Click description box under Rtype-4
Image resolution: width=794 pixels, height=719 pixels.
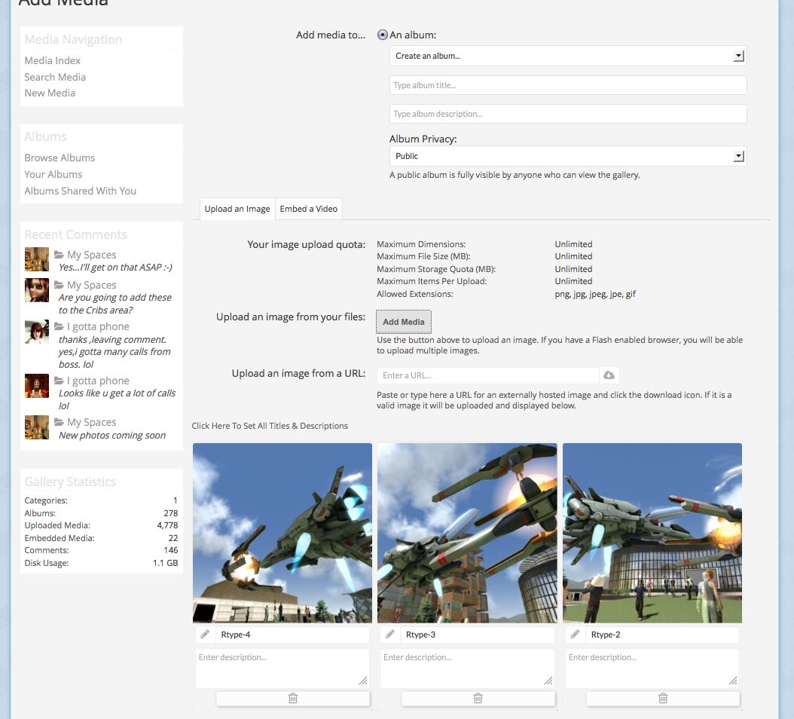click(x=282, y=668)
